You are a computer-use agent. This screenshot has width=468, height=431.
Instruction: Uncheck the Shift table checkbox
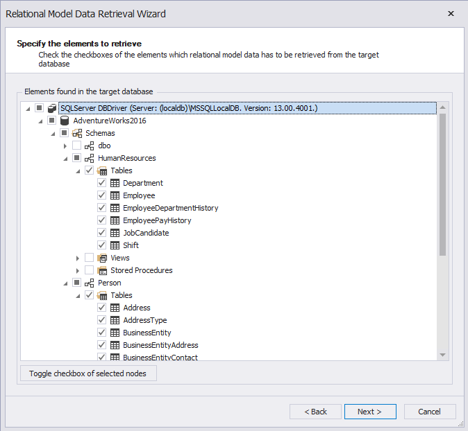pyautogui.click(x=101, y=245)
